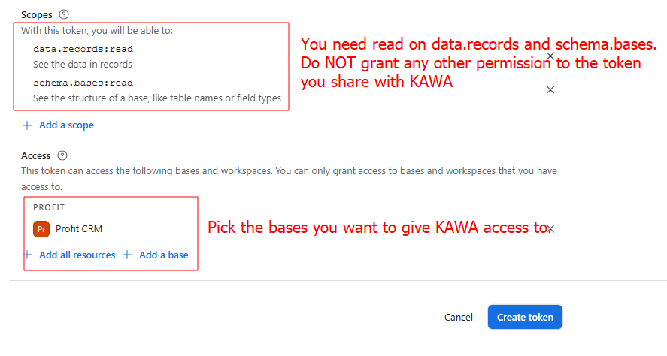Image resolution: width=667 pixels, height=356 pixels.
Task: Click the Scopes help question mark icon
Action: 63,14
